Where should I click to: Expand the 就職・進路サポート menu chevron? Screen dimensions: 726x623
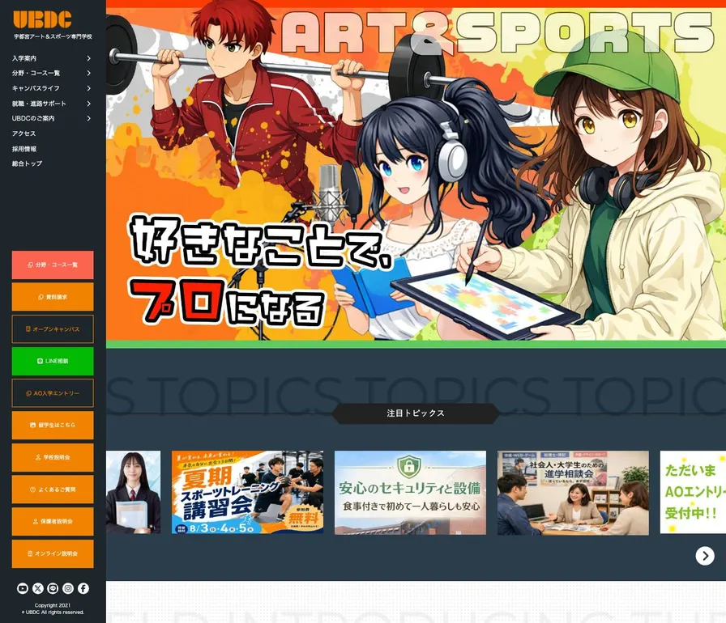tap(88, 104)
